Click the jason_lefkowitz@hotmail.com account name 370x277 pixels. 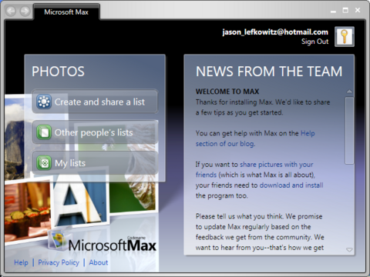[275, 32]
